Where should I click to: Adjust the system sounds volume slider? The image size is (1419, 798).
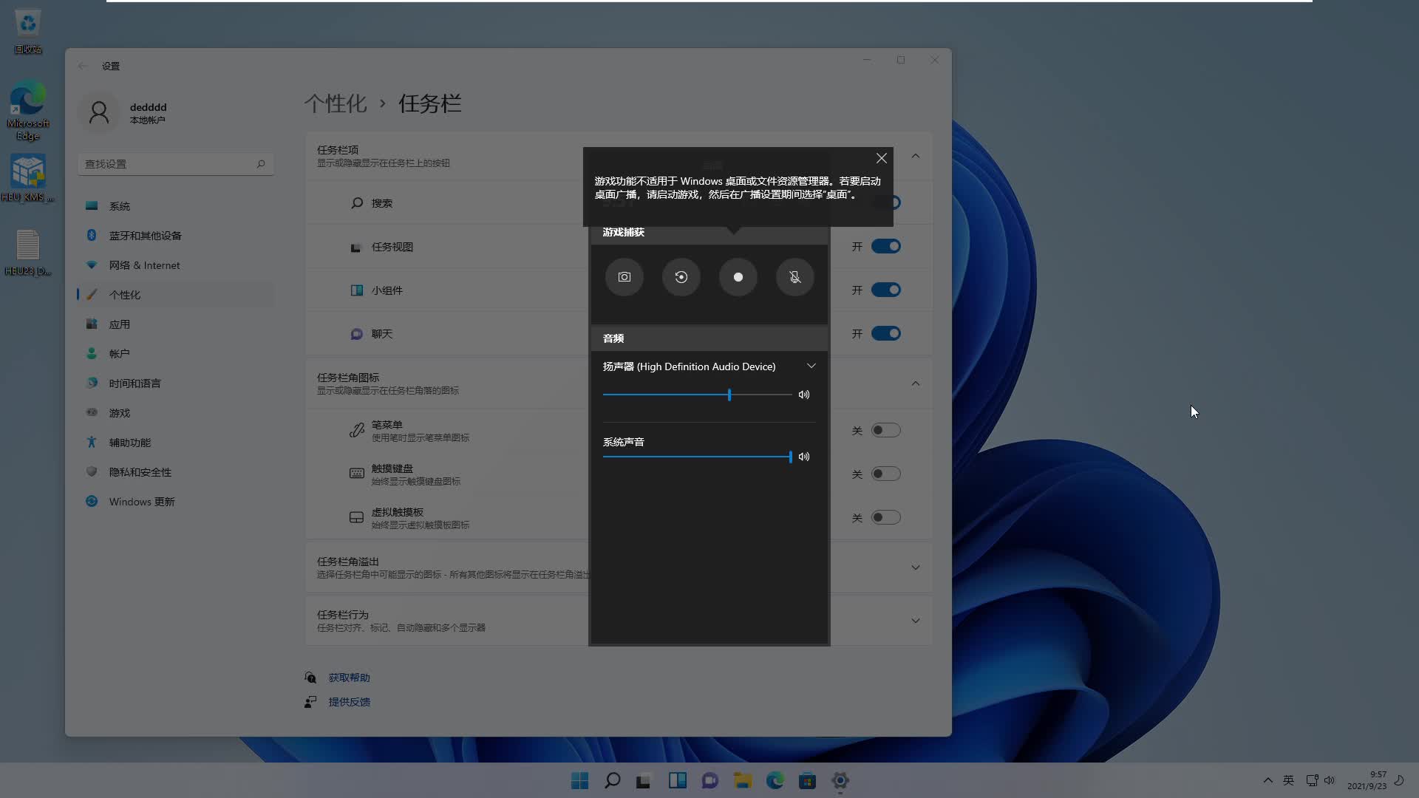(x=697, y=457)
